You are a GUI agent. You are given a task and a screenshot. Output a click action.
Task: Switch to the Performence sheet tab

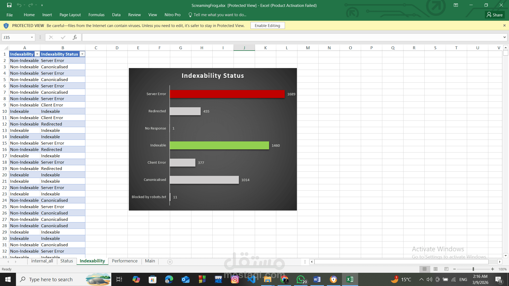pyautogui.click(x=125, y=261)
